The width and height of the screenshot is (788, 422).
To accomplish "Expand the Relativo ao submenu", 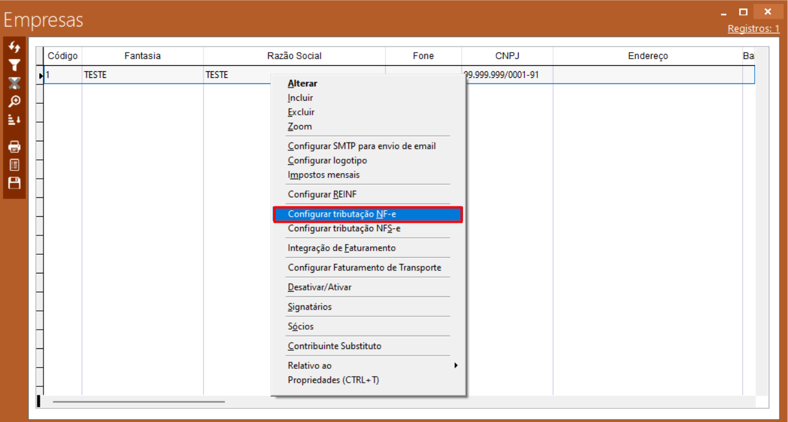I will pyautogui.click(x=368, y=366).
